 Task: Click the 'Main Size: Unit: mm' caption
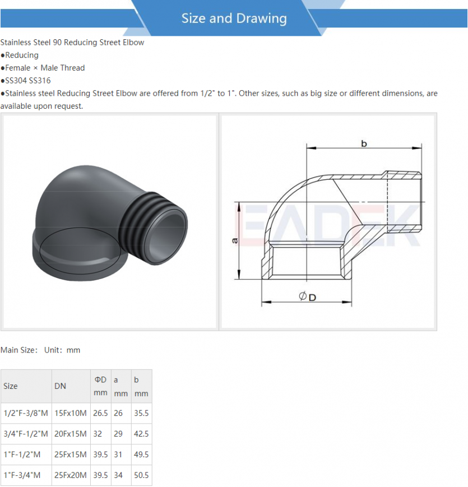pyautogui.click(x=40, y=350)
